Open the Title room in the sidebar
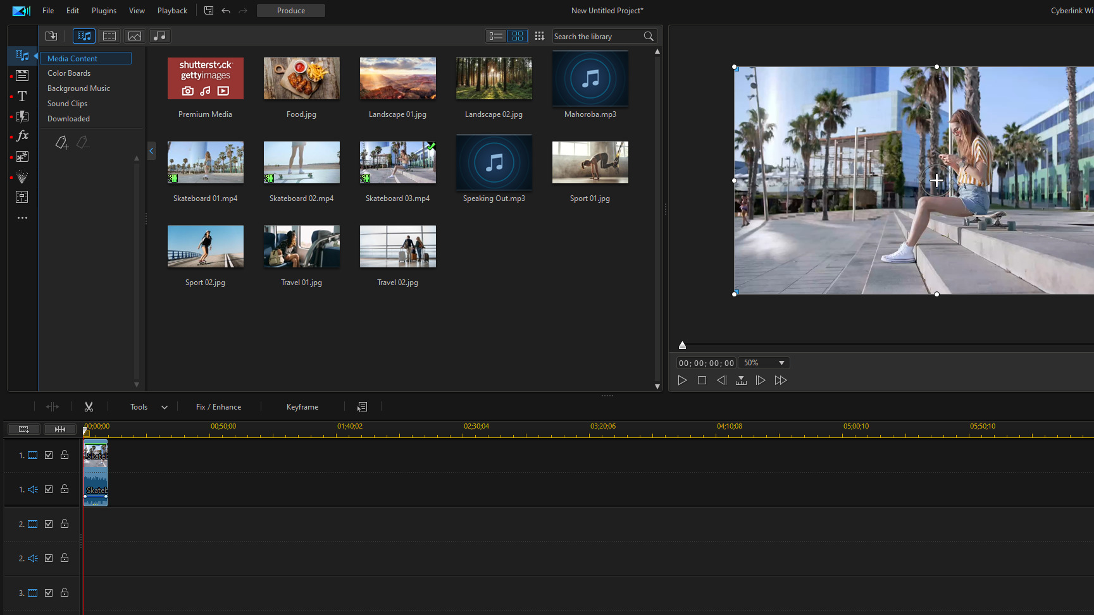Image resolution: width=1094 pixels, height=615 pixels. tap(22, 96)
